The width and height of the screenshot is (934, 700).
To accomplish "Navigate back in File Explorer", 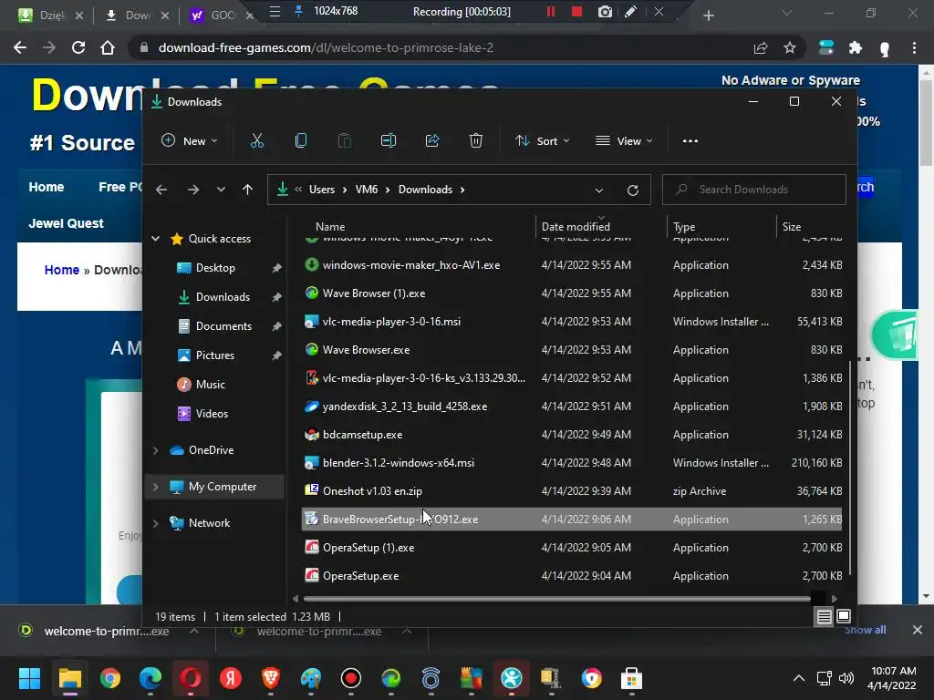I will (161, 190).
